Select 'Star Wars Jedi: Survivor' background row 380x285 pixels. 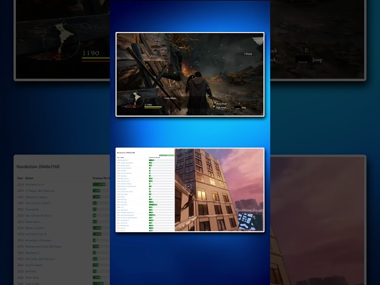pos(63,259)
